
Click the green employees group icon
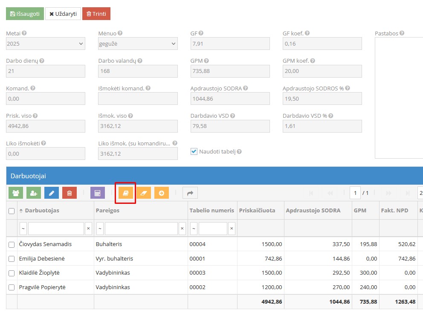coord(16,193)
